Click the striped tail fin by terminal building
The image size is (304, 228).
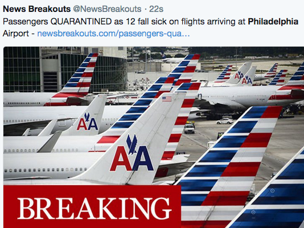click(x=75, y=80)
